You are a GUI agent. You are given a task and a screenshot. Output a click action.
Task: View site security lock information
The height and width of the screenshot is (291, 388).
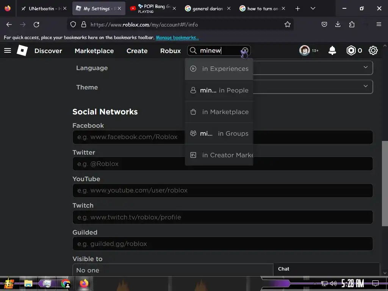tap(84, 25)
